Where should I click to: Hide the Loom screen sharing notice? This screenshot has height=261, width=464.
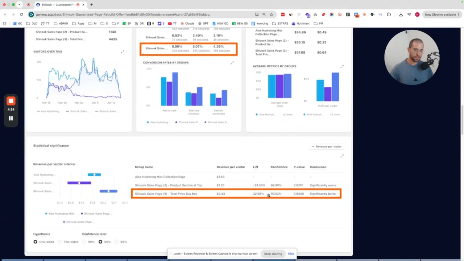[291, 254]
